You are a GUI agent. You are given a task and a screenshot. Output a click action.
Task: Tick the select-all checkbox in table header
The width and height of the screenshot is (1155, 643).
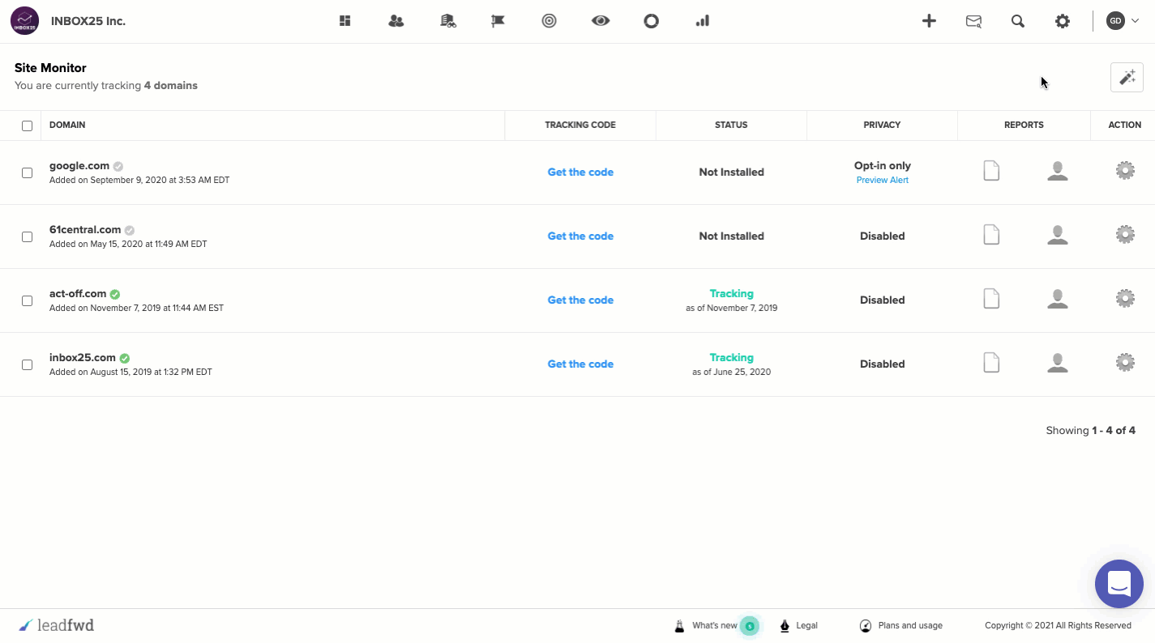point(27,126)
